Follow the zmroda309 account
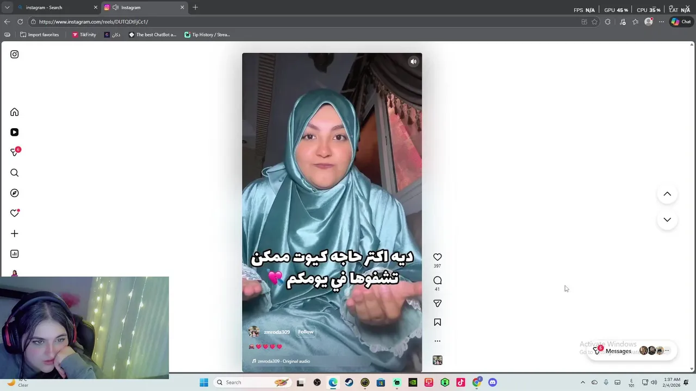The width and height of the screenshot is (696, 391). (306, 332)
